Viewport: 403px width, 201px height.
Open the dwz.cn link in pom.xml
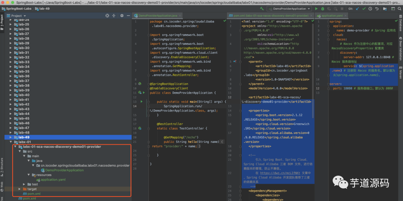279,173
